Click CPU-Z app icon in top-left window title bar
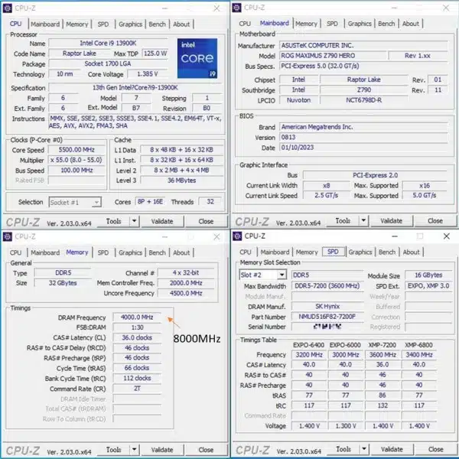This screenshot has height=459, width=459. point(7,8)
